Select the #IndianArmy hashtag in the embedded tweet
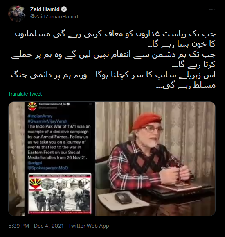This screenshot has height=237, width=225. point(40,116)
